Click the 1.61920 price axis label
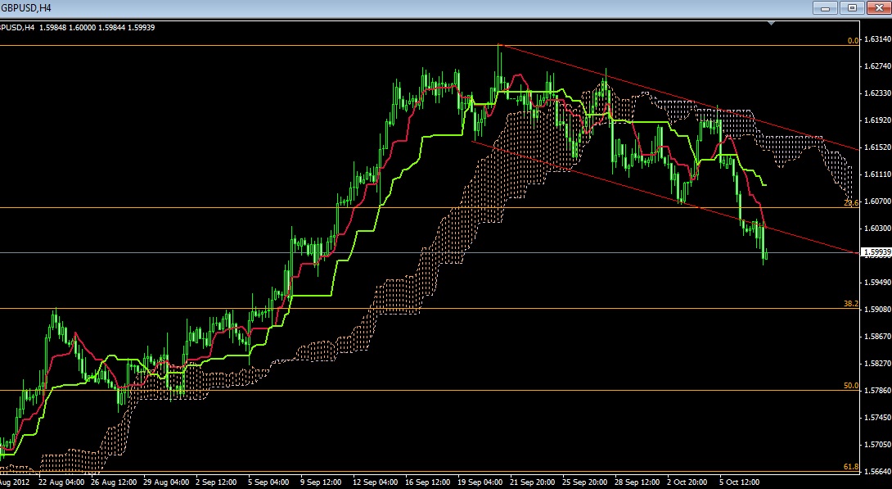The image size is (892, 489). (x=876, y=120)
